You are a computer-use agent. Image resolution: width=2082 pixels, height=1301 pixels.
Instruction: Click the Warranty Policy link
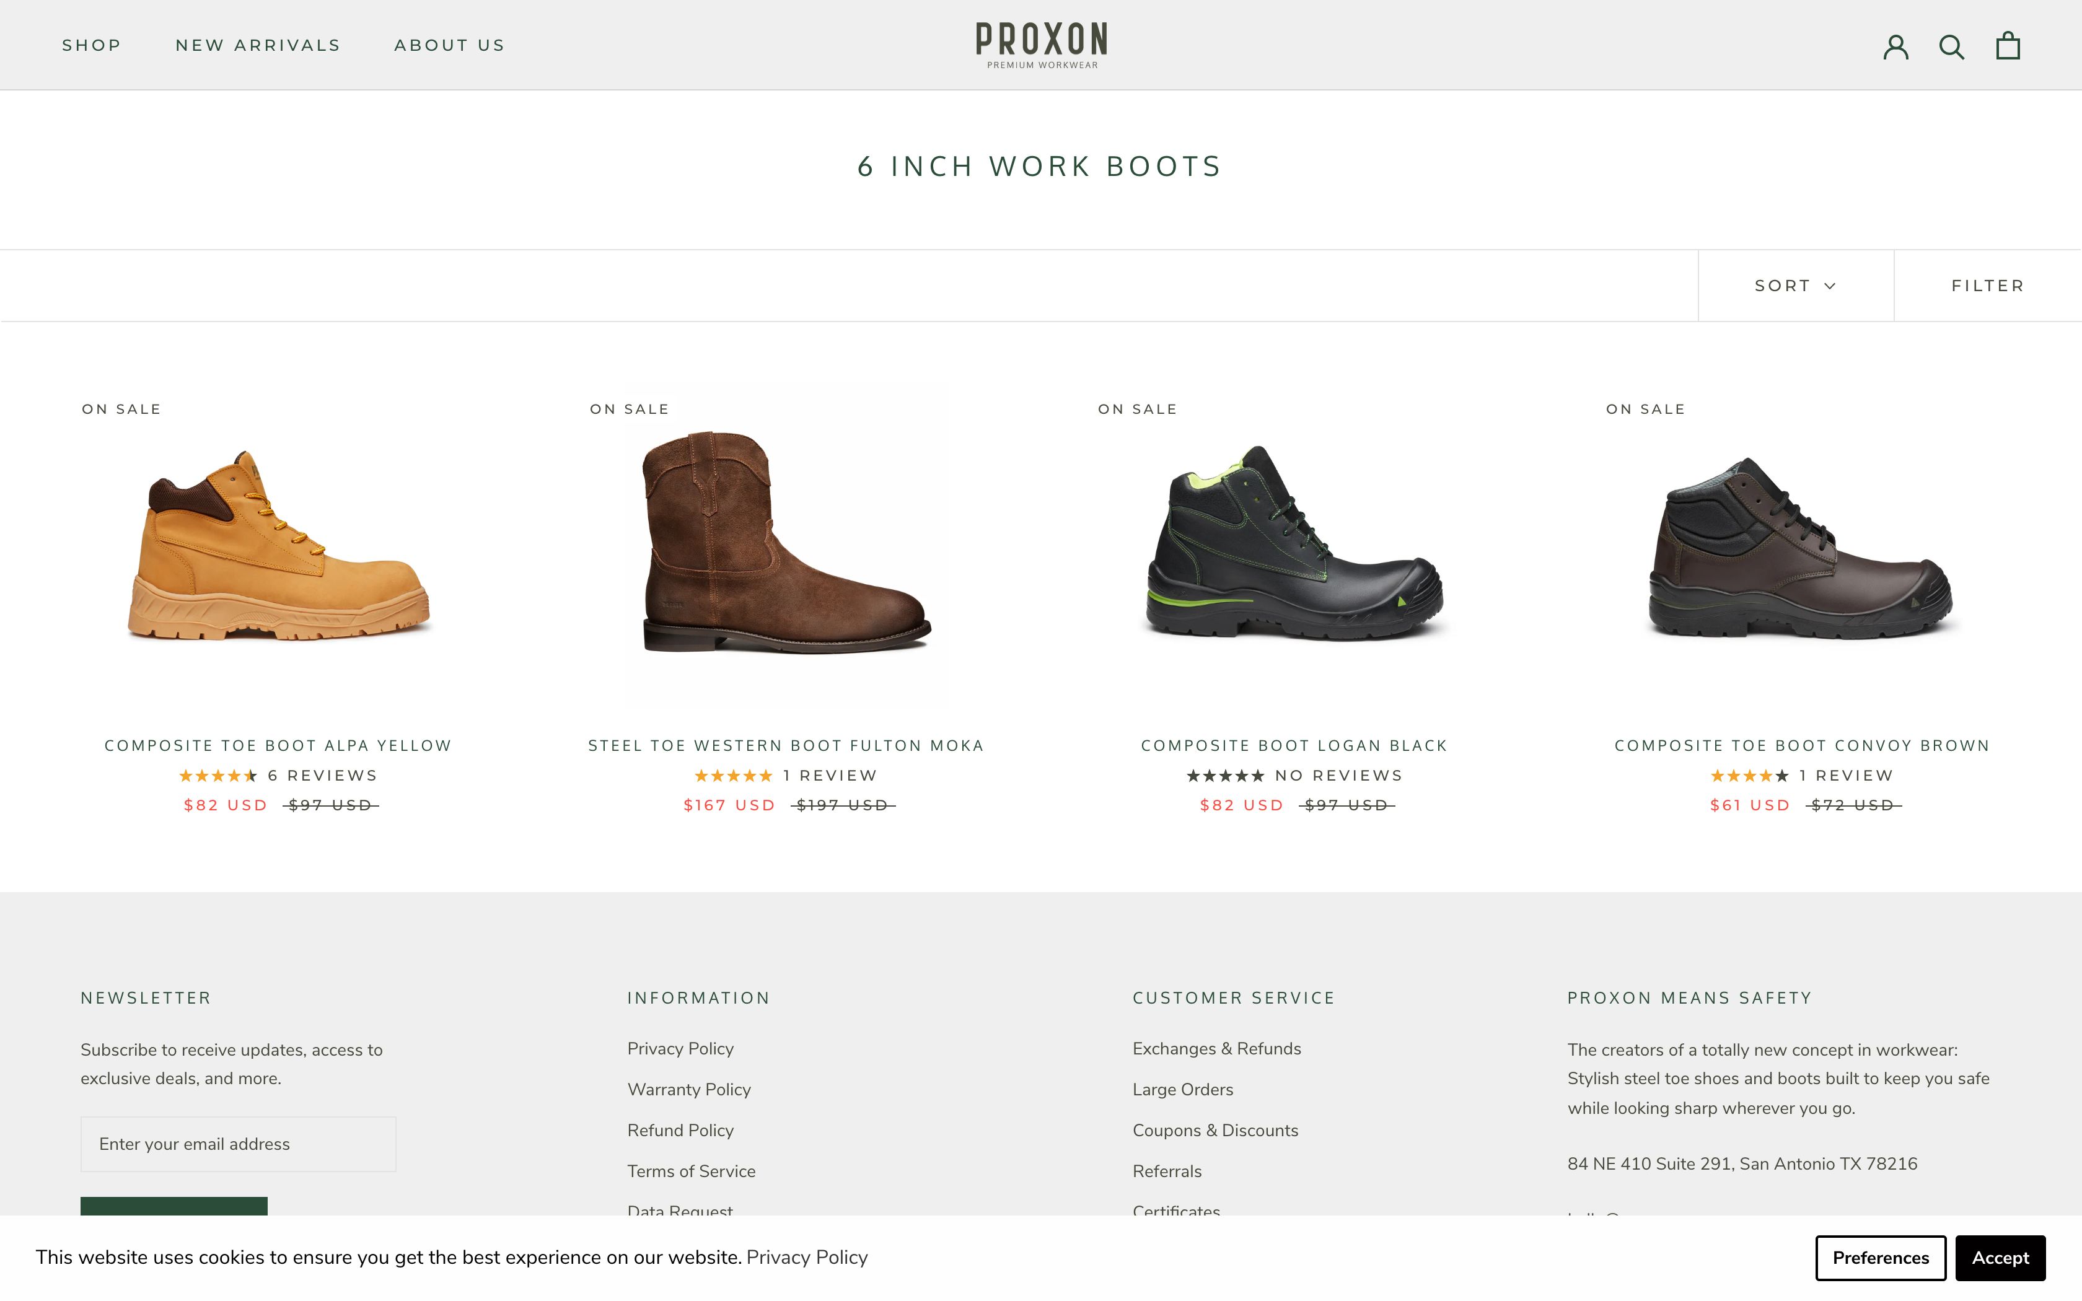[x=688, y=1089]
